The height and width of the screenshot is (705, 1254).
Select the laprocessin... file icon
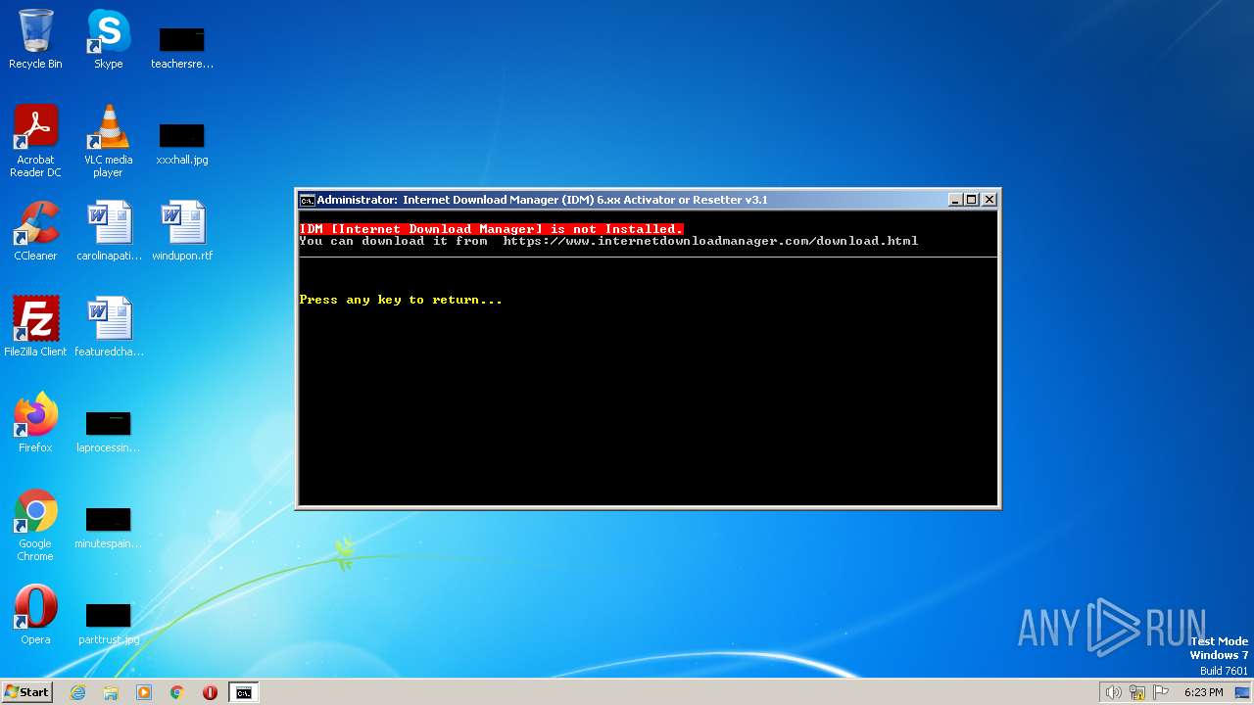tap(108, 431)
